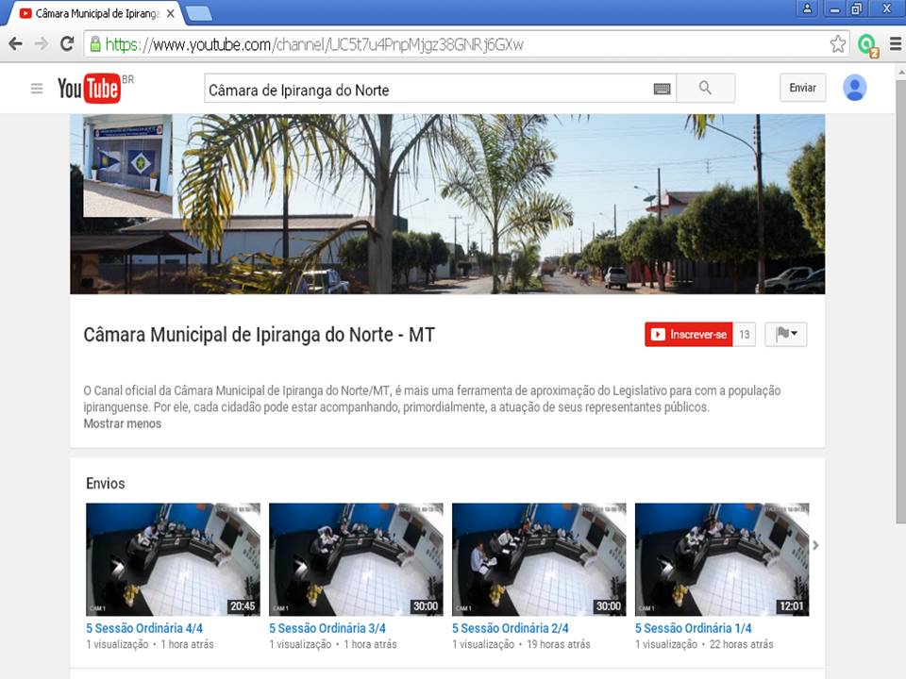Screen dimensions: 906x679
Task: Click the 5 Sessão Ordinária 4/4 thumbnail
Action: pos(173,558)
